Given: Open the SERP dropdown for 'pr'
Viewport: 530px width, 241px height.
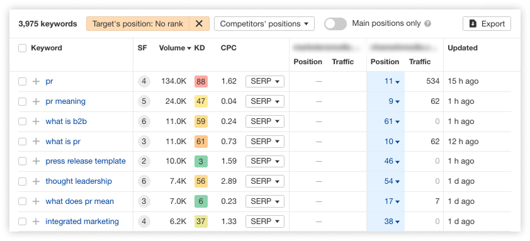Looking at the screenshot, I should click(265, 81).
